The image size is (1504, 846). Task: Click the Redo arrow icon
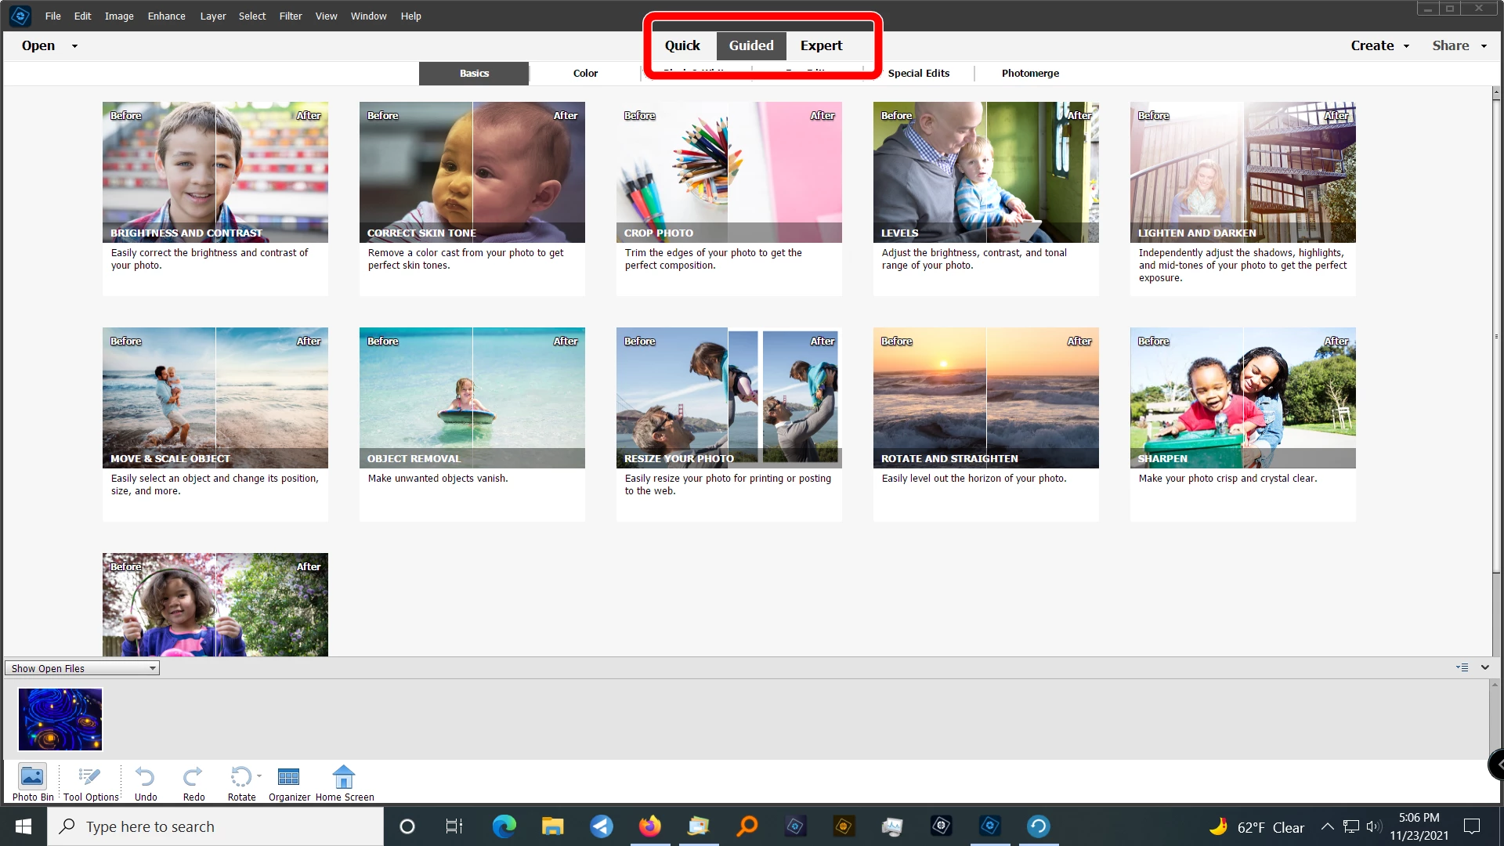pos(193,777)
